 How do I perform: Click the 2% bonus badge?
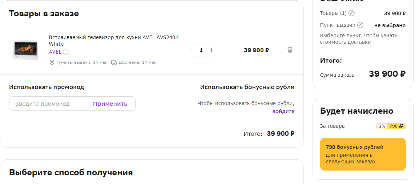coord(382,126)
